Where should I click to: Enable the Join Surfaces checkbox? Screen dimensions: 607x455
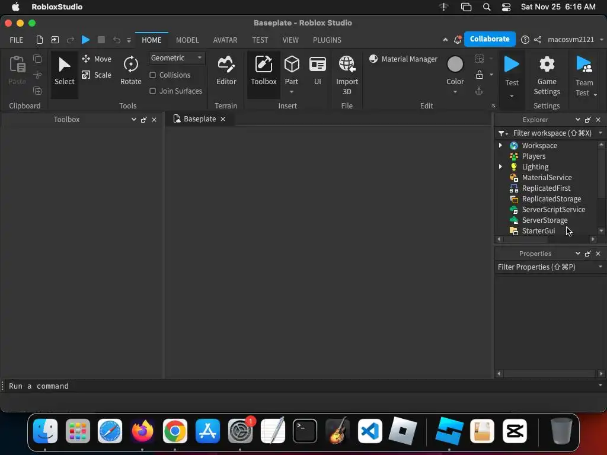pyautogui.click(x=152, y=91)
